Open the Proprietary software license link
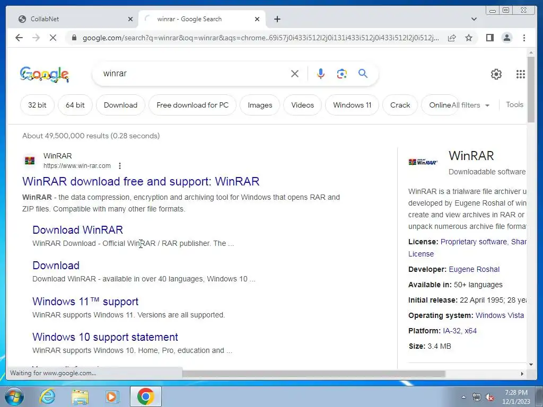The image size is (543, 407). click(x=474, y=242)
